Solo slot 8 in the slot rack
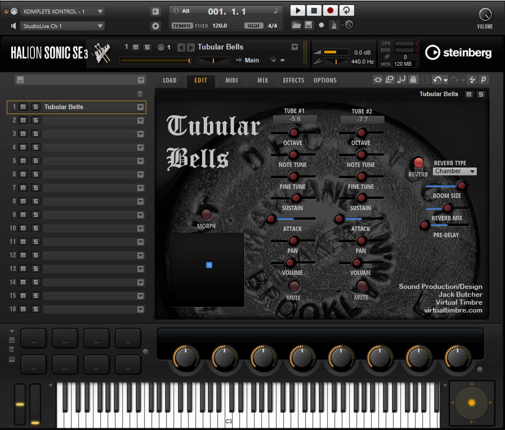Screen dimensions: 505x430 coord(35,201)
